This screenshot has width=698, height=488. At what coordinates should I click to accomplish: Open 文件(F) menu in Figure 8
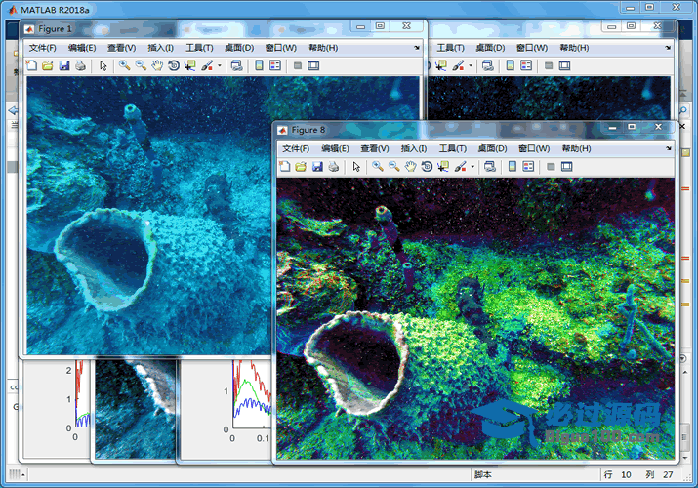[x=296, y=148]
